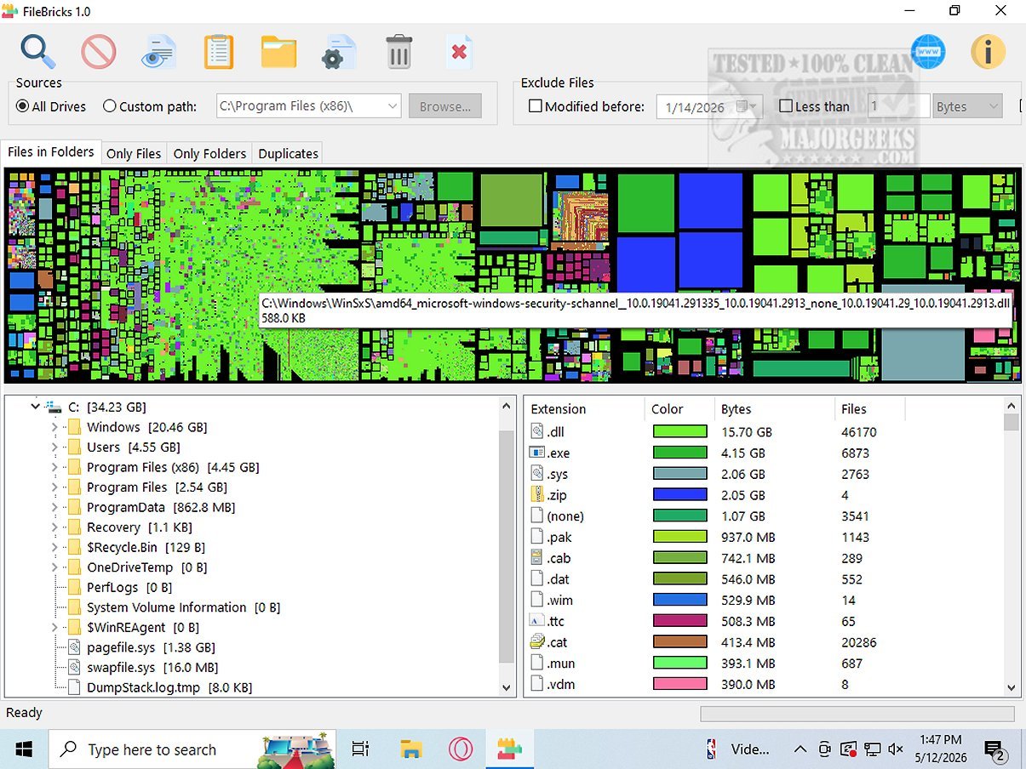Image resolution: width=1026 pixels, height=769 pixels.
Task: Open containing folder toolbar icon
Action: [x=278, y=52]
